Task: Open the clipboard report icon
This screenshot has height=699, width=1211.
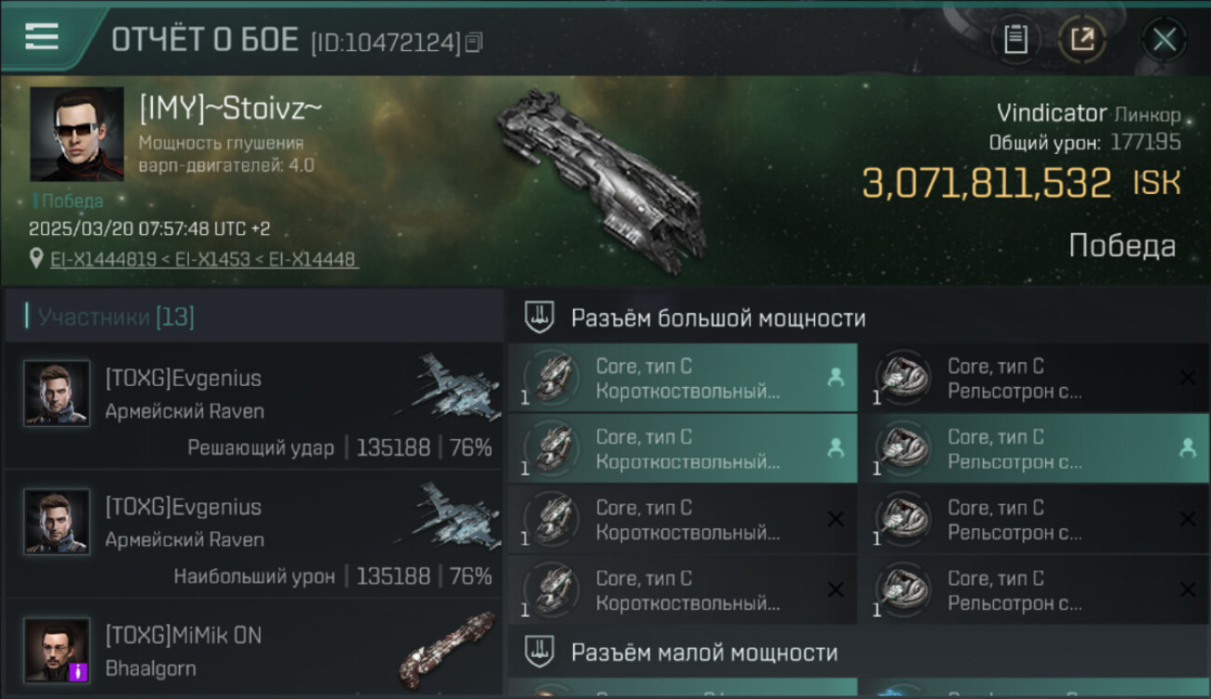Action: [x=1015, y=39]
